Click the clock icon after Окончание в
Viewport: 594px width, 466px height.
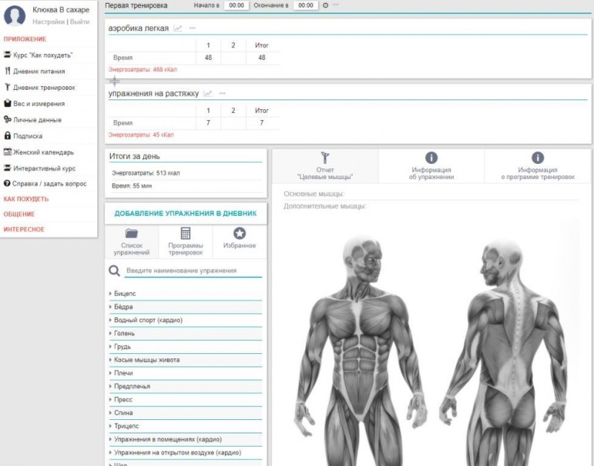(x=325, y=5)
